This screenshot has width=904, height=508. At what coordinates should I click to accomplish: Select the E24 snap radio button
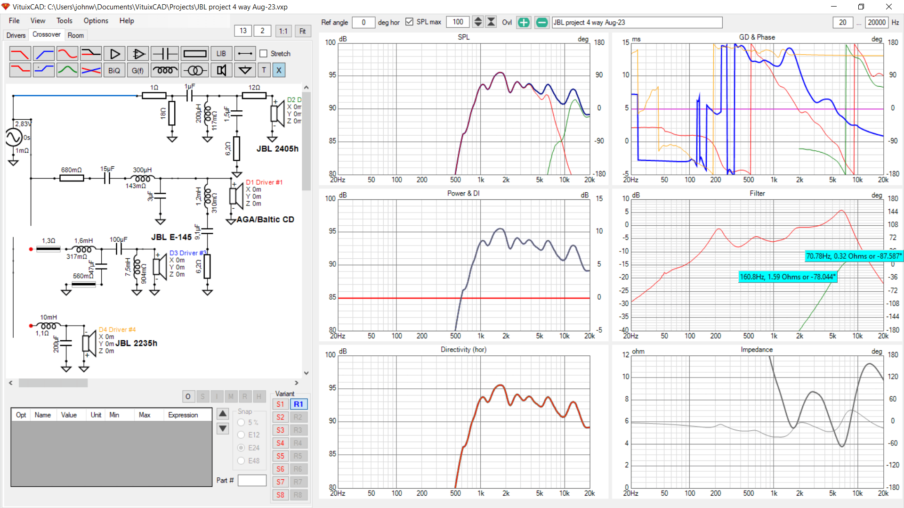(241, 448)
